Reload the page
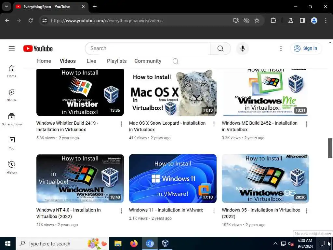 pos(31,21)
